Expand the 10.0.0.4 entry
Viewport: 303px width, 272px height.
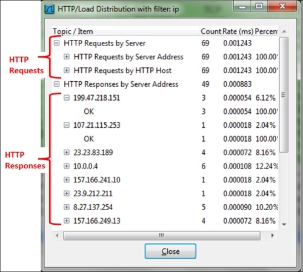tap(67, 166)
